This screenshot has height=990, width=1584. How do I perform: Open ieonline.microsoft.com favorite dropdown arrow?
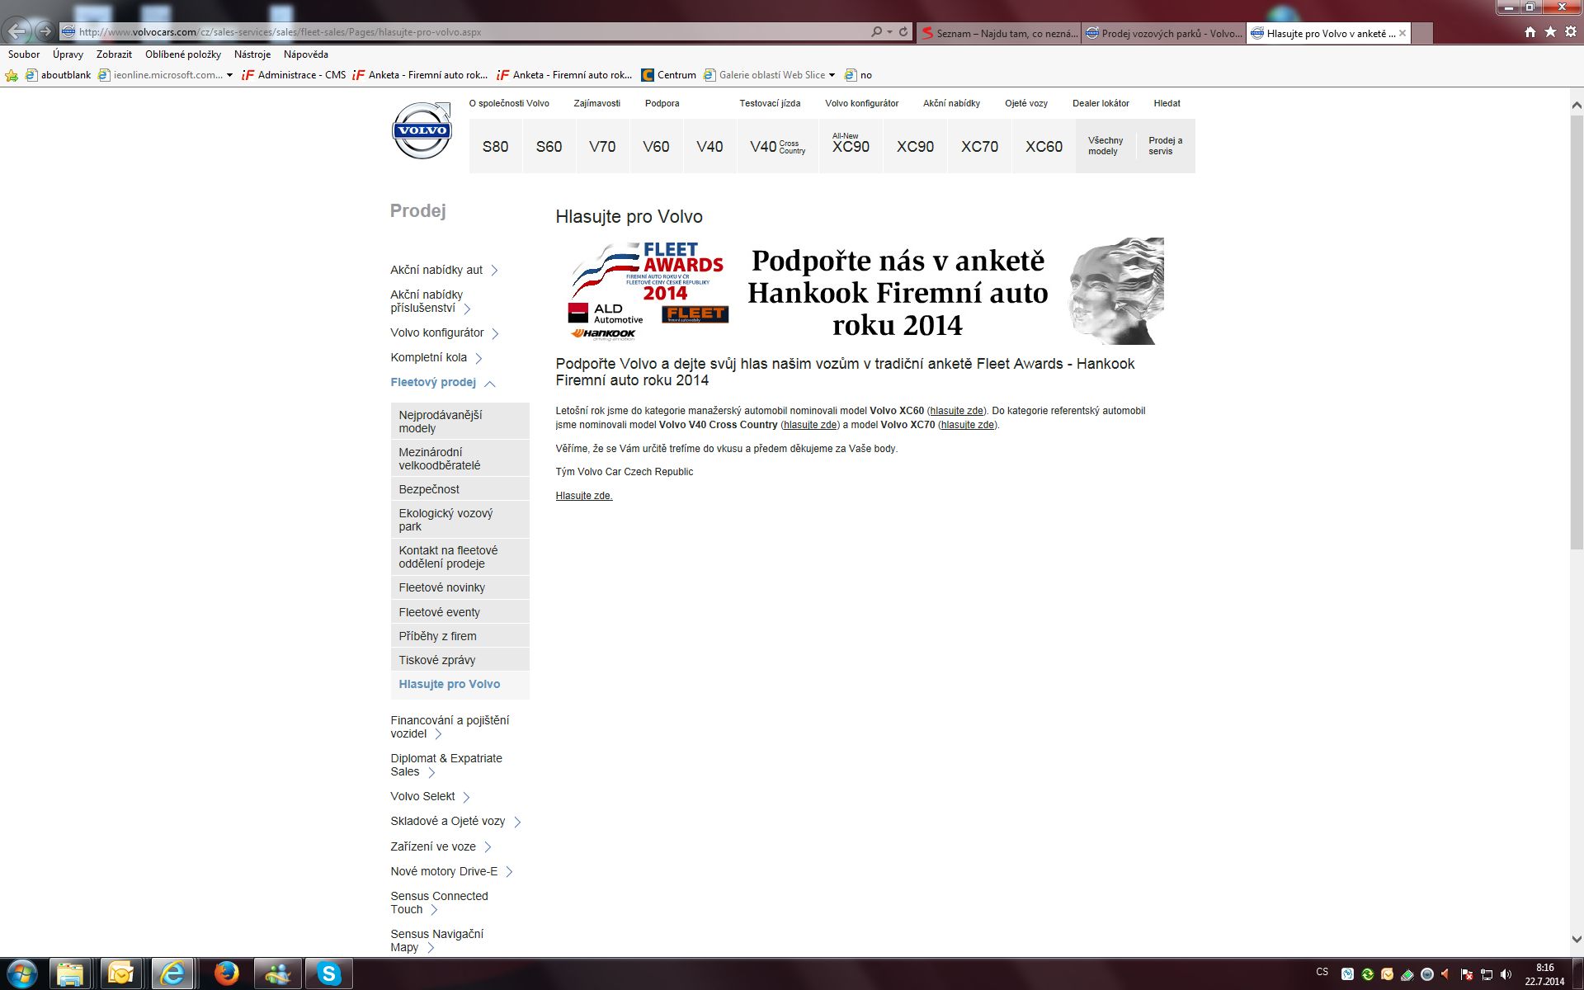[x=229, y=75]
